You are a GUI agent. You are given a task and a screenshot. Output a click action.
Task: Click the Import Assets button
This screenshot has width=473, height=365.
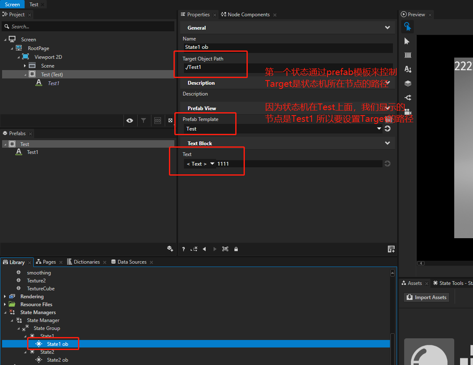427,297
